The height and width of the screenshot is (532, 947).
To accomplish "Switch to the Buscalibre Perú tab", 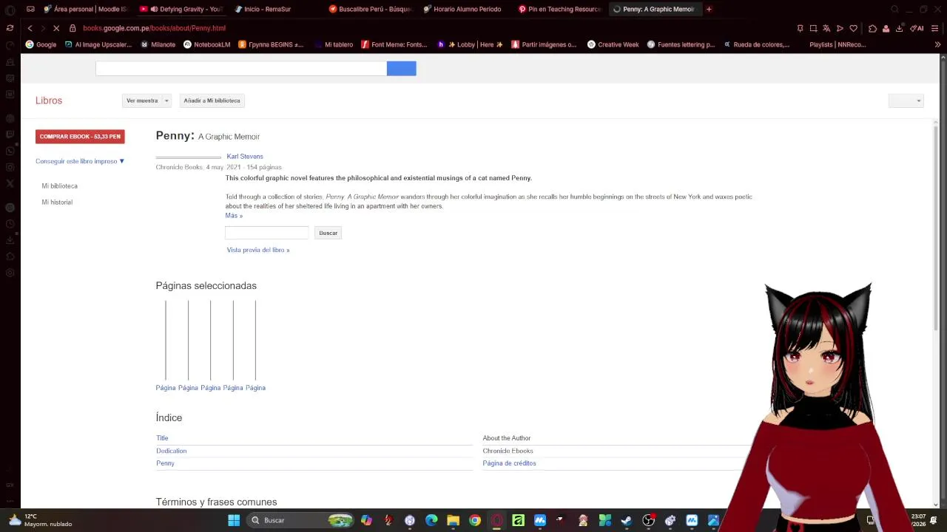I will pyautogui.click(x=370, y=10).
